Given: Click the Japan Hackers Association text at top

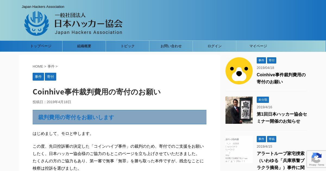Looking at the screenshot, I should point(43,7).
